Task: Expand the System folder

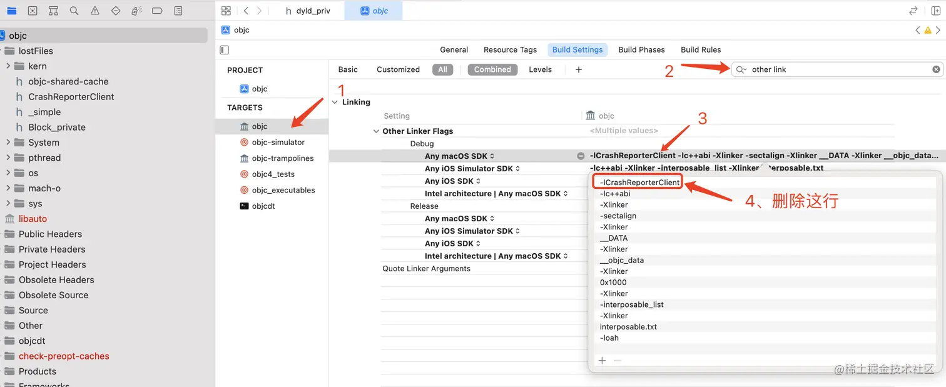Action: (8, 143)
